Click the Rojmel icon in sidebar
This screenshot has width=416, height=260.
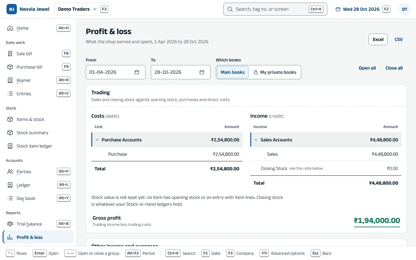(10, 80)
